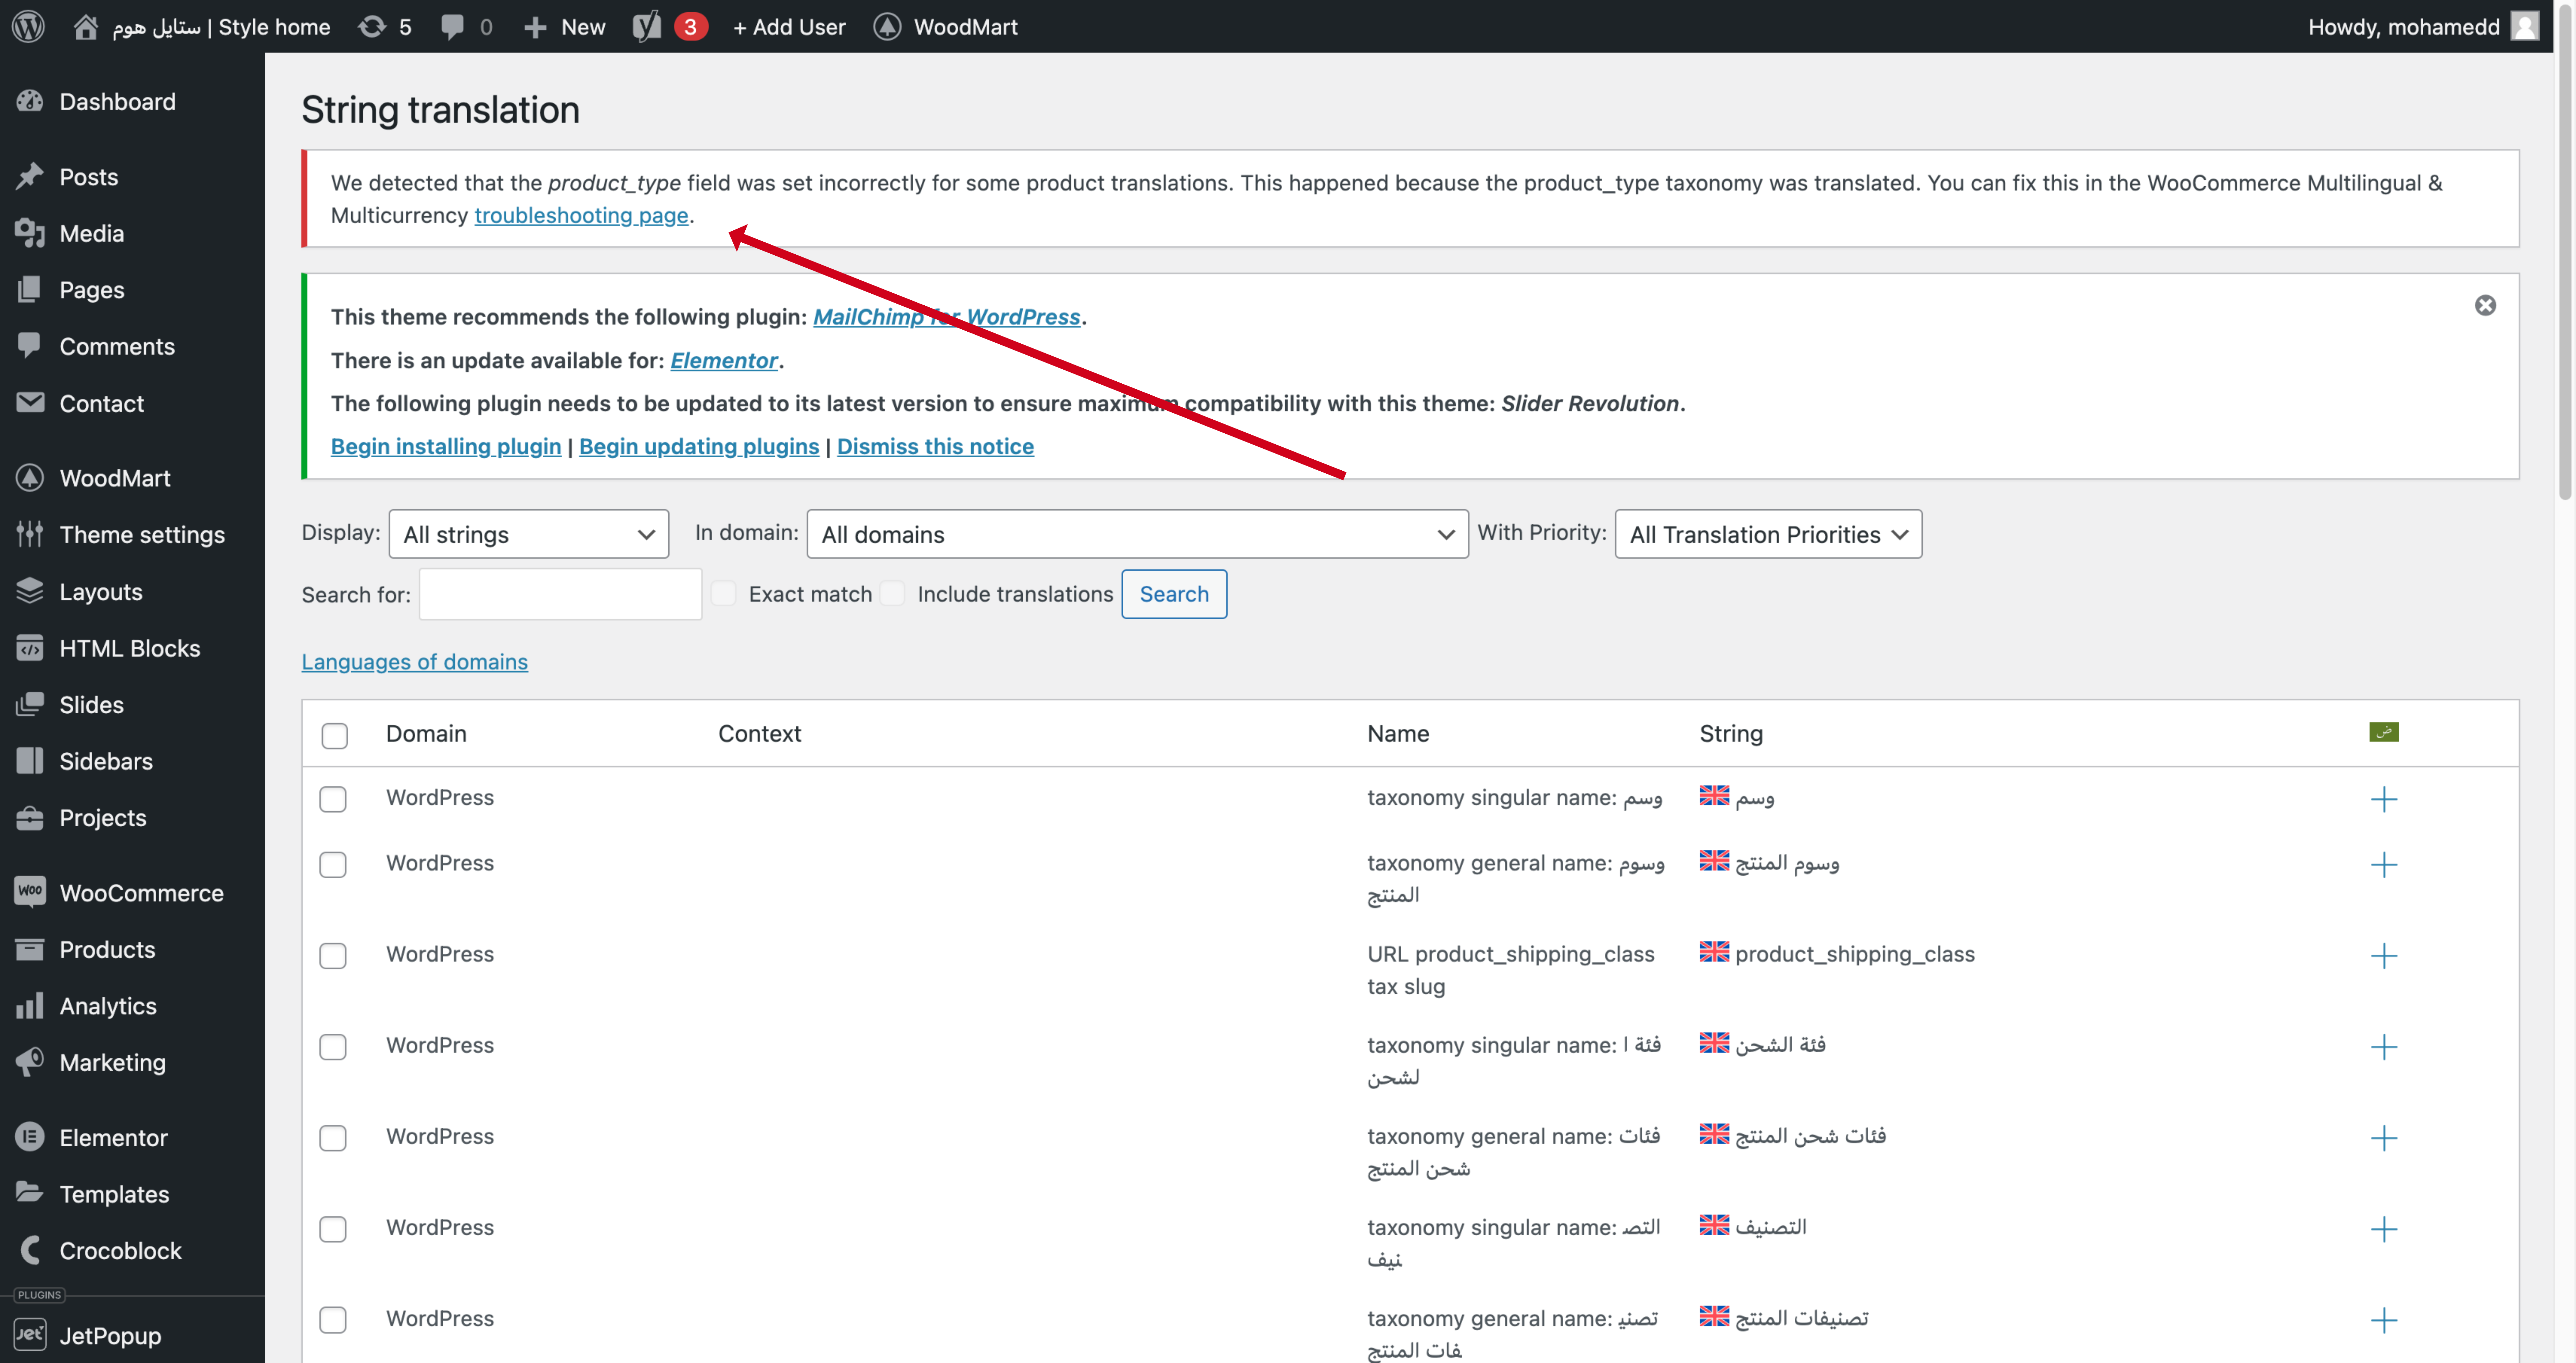Enable the Include translations checkbox
This screenshot has width=2576, height=1363.
tap(892, 594)
